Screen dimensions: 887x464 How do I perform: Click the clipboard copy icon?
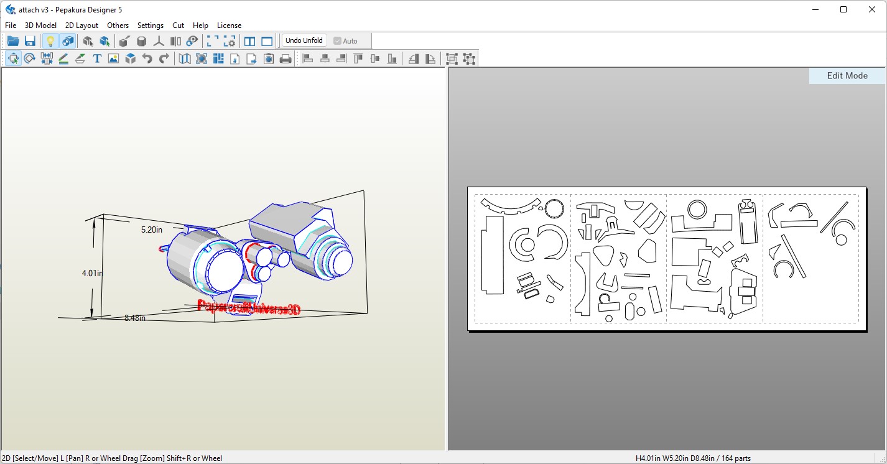(269, 58)
